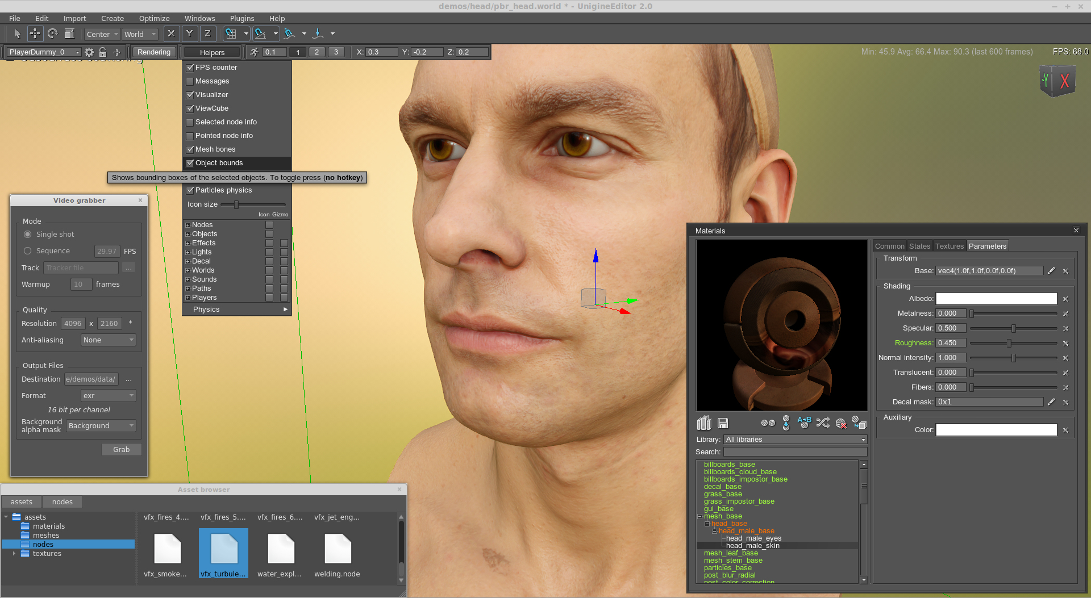Toggle the Mesh bones checkbox

(190, 149)
